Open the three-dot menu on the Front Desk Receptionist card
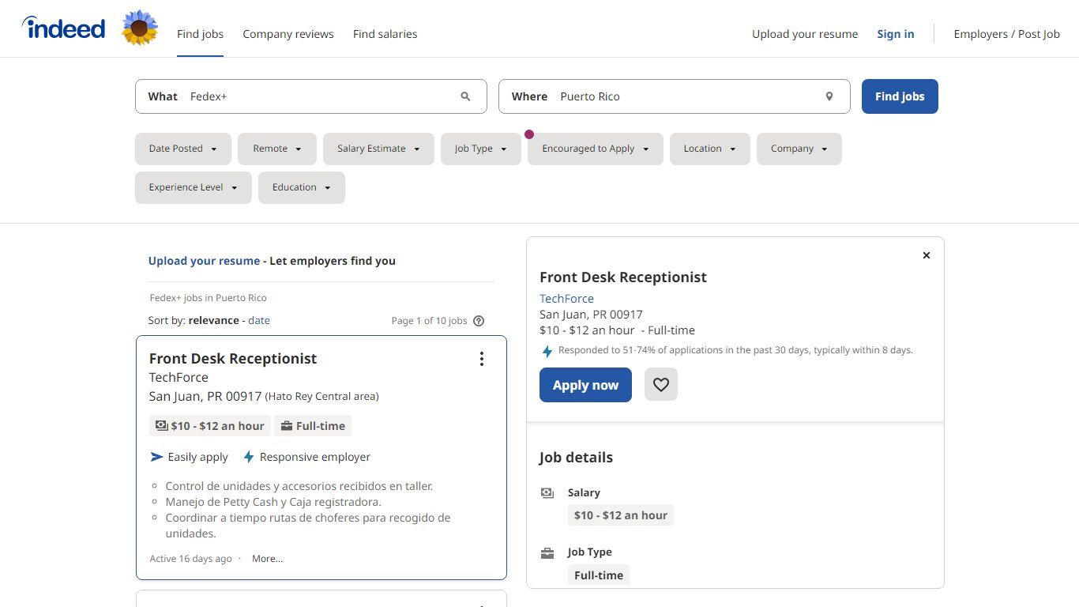The image size is (1079, 607). pos(482,359)
